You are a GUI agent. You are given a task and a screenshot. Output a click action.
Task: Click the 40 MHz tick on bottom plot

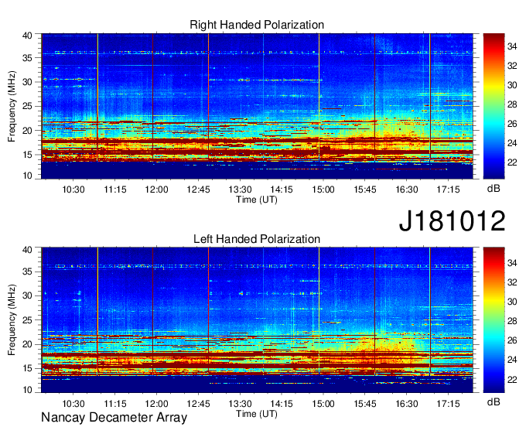point(27,249)
